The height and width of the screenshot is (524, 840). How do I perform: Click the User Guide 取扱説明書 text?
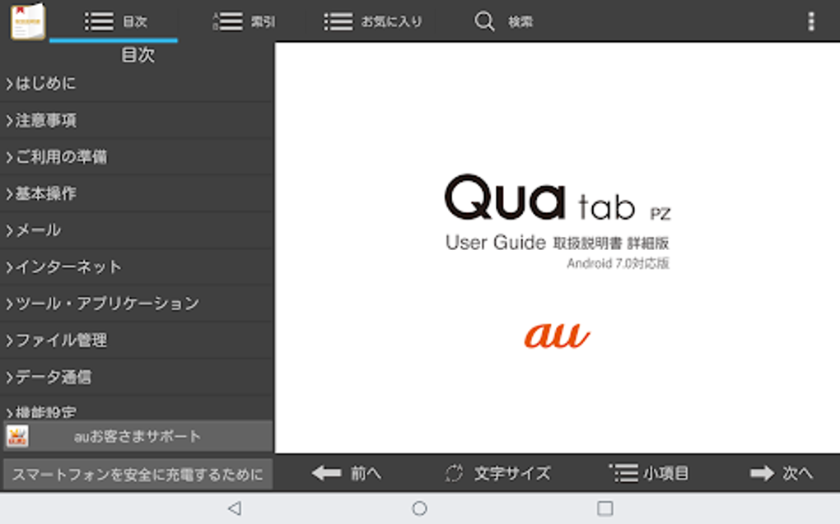tap(558, 243)
